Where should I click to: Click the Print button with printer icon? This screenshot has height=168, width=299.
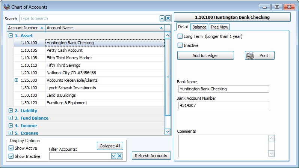260,55
